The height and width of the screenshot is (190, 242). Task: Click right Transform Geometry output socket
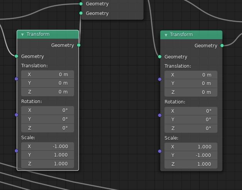click(222, 46)
